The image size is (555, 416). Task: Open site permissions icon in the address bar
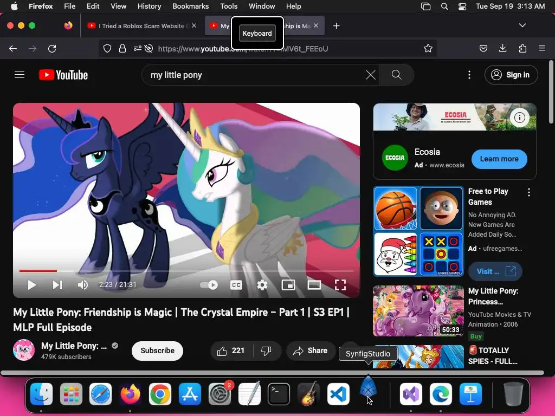tap(138, 48)
